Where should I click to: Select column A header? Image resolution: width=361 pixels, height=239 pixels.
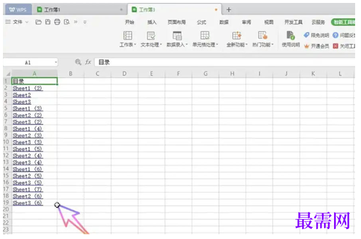tap(34, 73)
